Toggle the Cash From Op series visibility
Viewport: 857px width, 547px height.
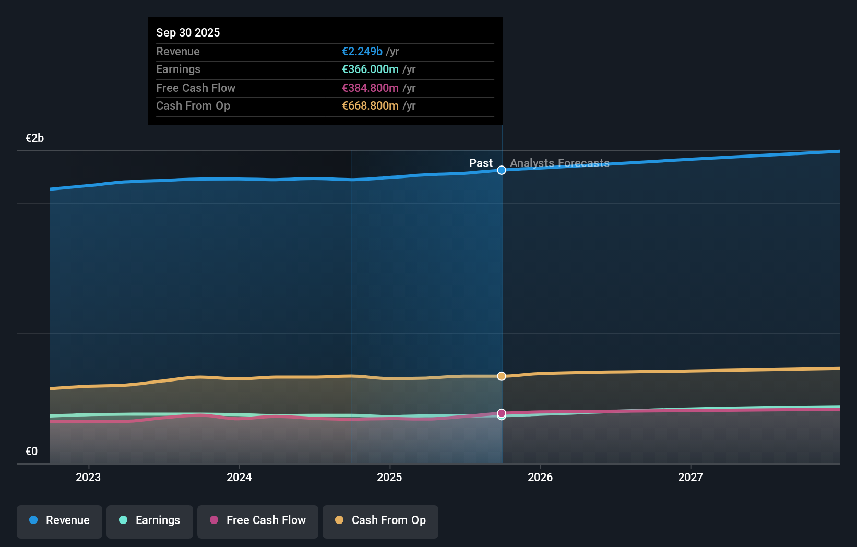(x=380, y=521)
